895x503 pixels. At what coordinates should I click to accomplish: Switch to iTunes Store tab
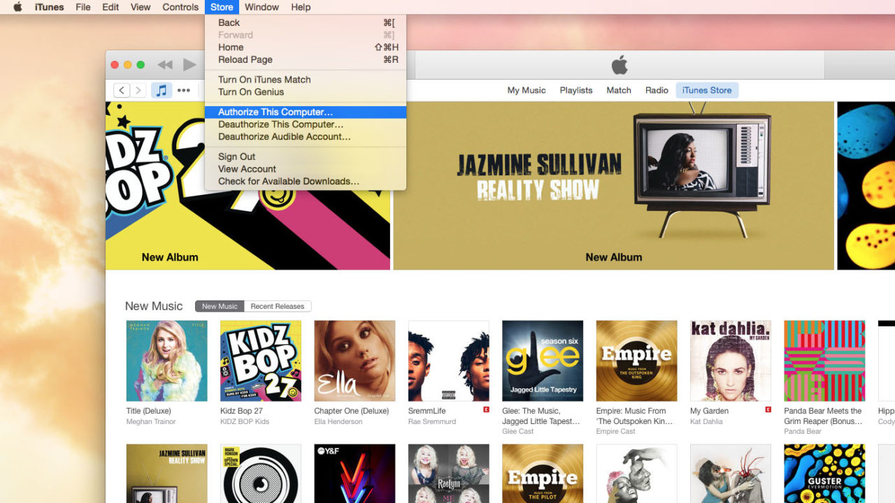click(x=707, y=90)
